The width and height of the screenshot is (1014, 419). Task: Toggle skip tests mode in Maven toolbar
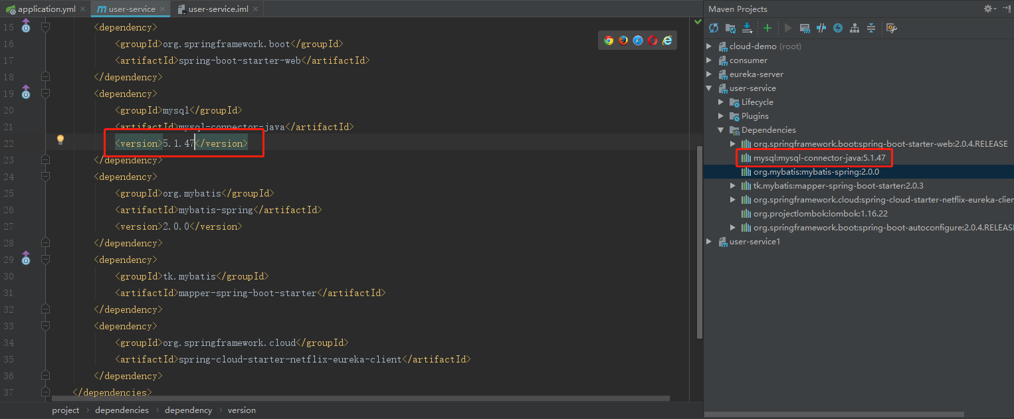[821, 28]
